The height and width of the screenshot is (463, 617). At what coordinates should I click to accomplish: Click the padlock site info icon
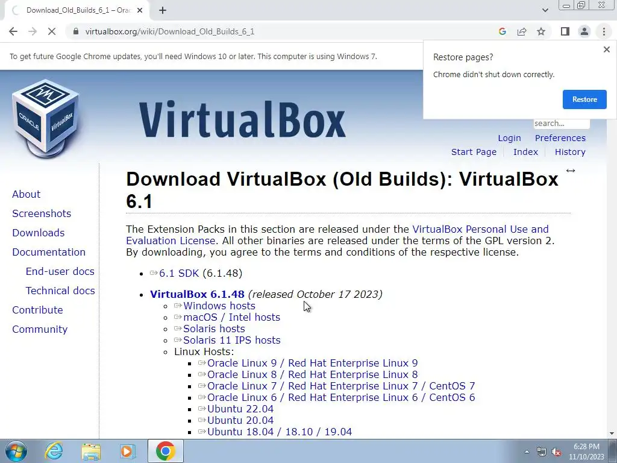[x=76, y=31]
